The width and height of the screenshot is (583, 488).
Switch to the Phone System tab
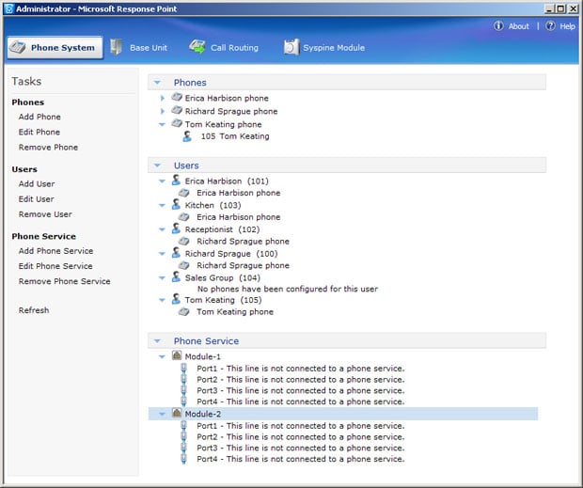(55, 47)
